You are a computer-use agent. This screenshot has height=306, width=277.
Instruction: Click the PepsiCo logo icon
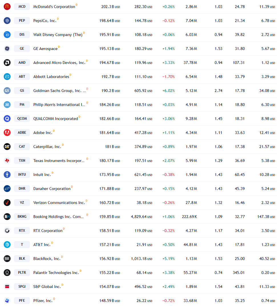(7, 21)
